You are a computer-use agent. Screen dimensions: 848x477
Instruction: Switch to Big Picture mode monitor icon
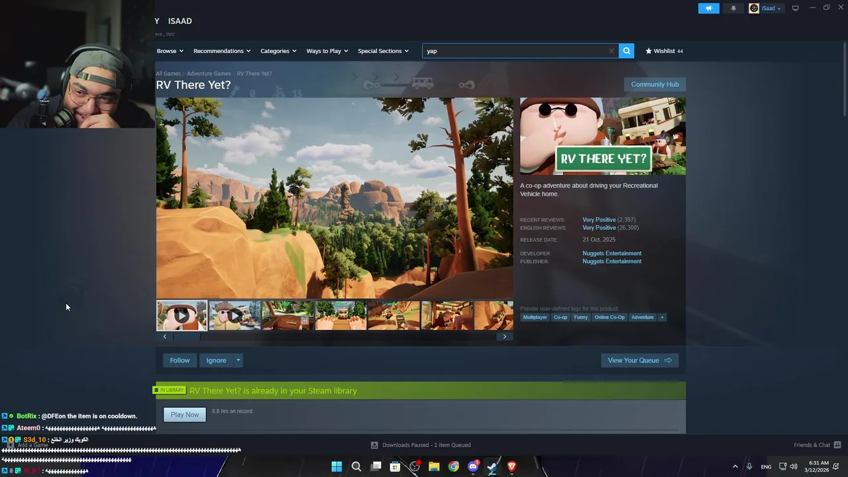click(795, 8)
